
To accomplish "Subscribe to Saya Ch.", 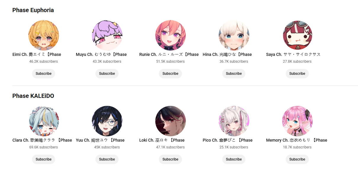I will (x=297, y=74).
